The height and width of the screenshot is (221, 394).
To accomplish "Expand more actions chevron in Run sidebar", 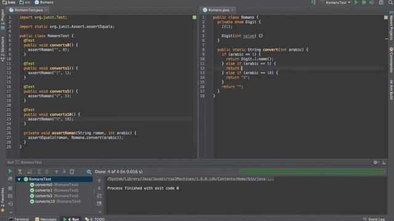I will coord(11,212).
